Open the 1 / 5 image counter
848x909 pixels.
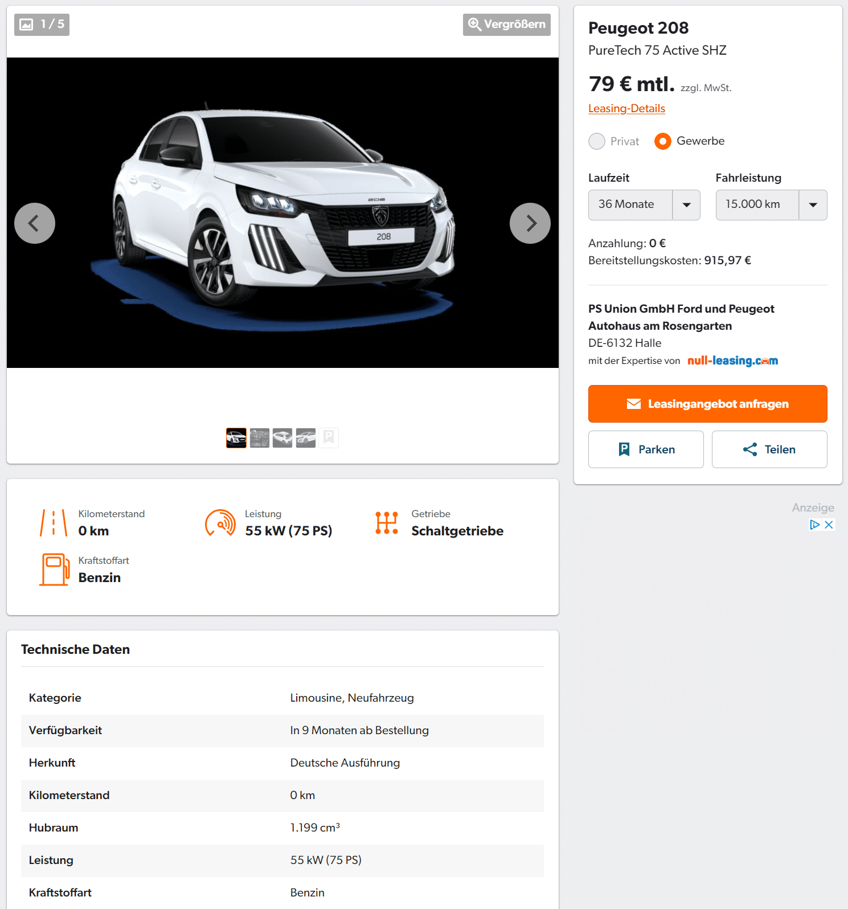[42, 24]
